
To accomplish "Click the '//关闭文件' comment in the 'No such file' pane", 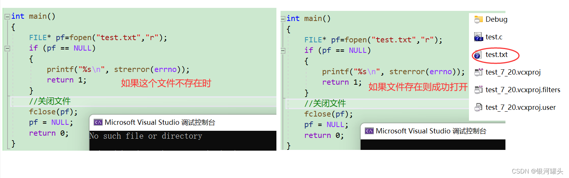I will pyautogui.click(x=50, y=101).
